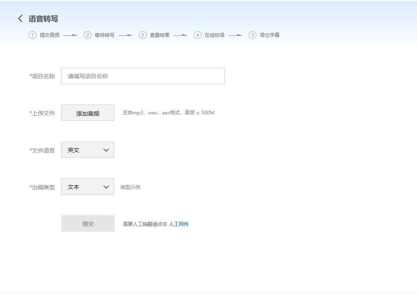Viewport: 417px width, 294px height.
Task: Click the 在线校译 step label
Action: click(x=215, y=35)
